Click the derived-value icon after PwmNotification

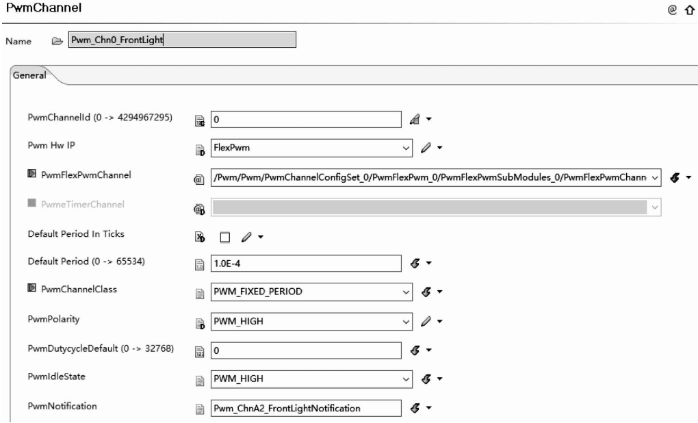415,407
